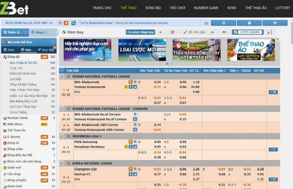The image size is (293, 189).
Task: Click the second banner carousel dot
Action: click(x=171, y=64)
